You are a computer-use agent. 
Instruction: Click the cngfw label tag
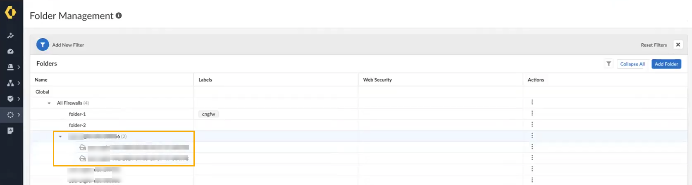208,114
